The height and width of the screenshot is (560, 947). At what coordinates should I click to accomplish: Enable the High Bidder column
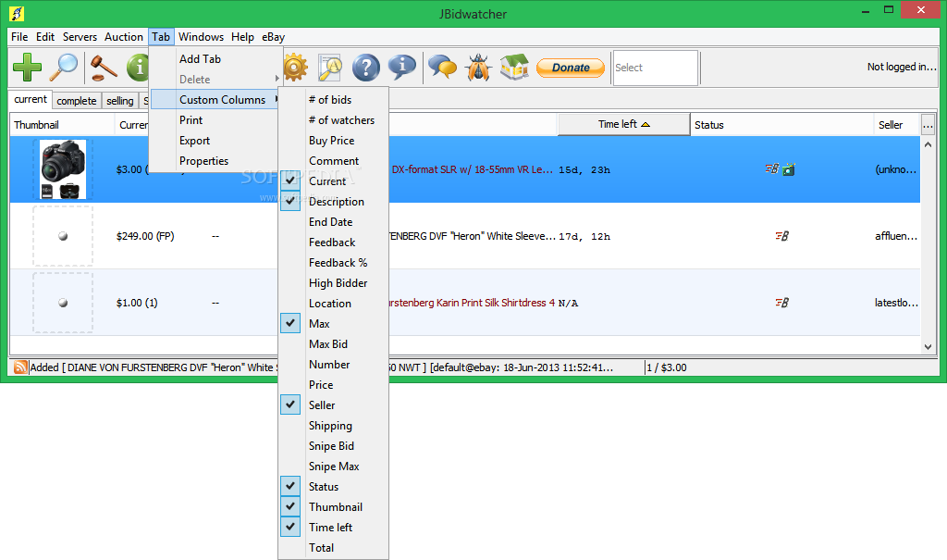(333, 283)
